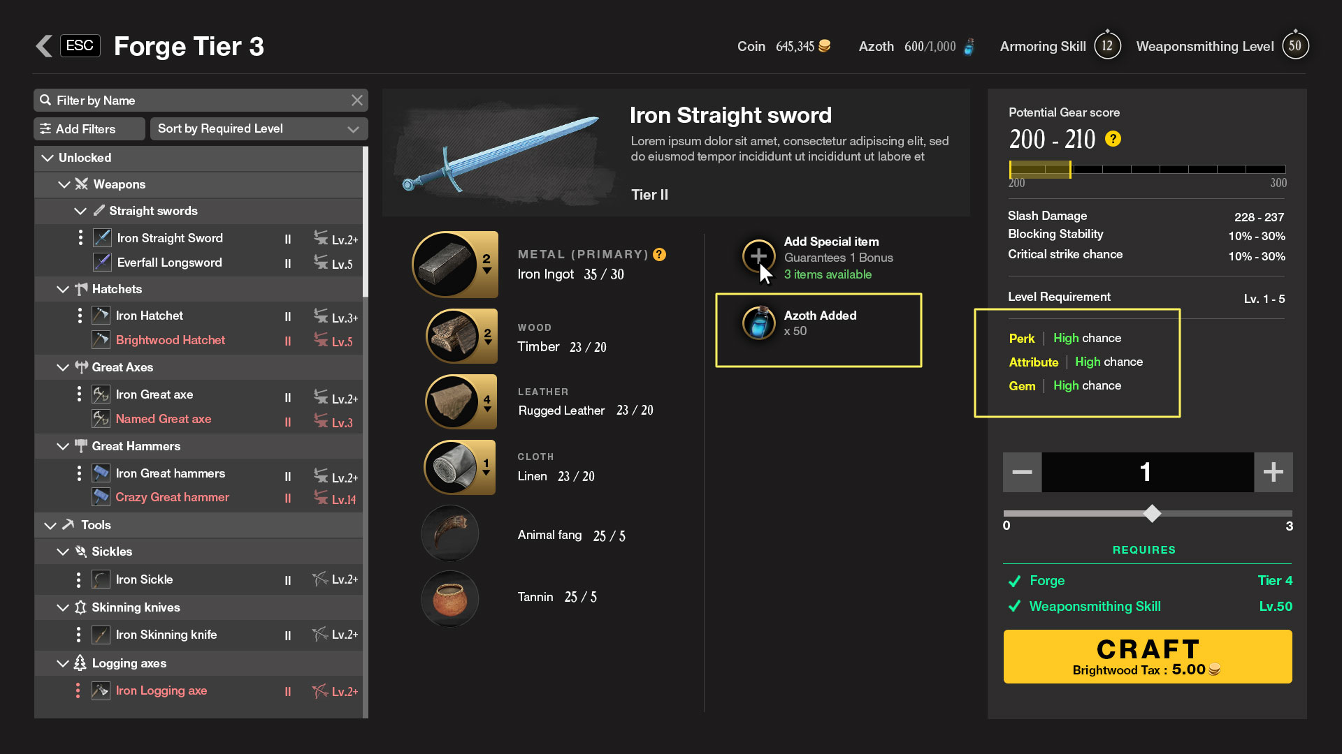Click the quantity slider diamond handle

pos(1152,514)
